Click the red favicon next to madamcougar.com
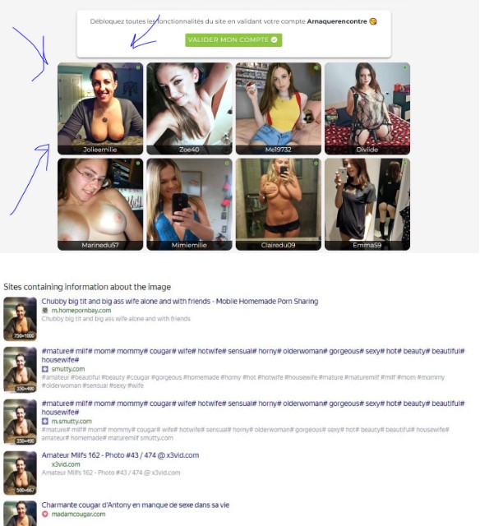The image size is (480, 526). click(45, 514)
